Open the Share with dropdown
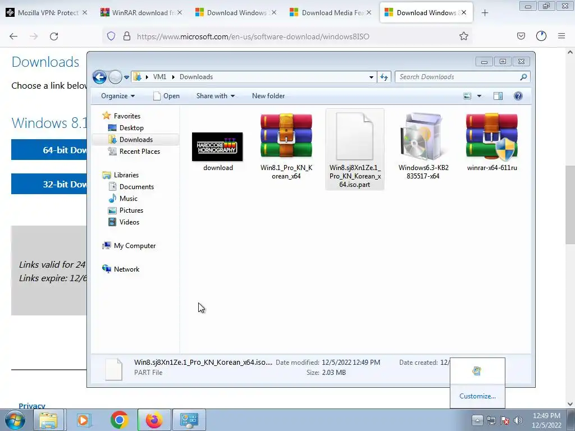Viewport: 575px width, 431px height. coord(215,96)
